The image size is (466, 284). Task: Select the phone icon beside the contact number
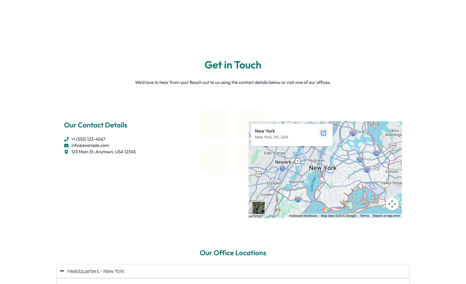tap(66, 139)
